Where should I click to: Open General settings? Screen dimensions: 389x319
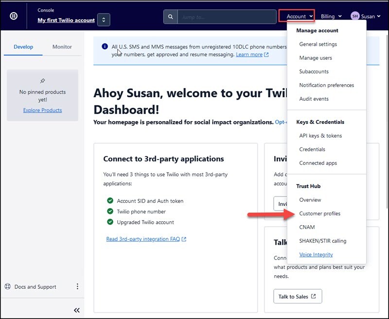pos(318,44)
